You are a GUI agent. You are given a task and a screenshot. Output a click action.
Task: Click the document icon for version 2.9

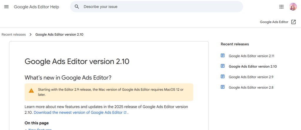223,77
